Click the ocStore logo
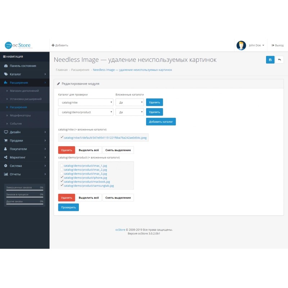The width and height of the screenshot is (288, 288). point(18,45)
